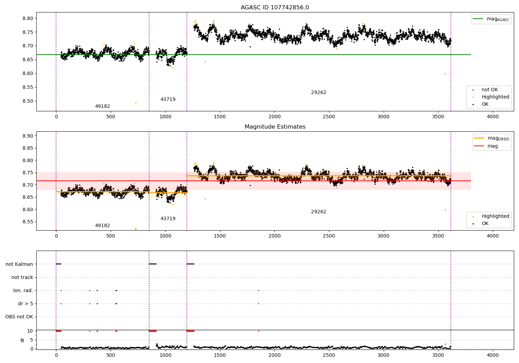
Task: Click the 8.80 tick on middle plot
Action: point(28,161)
